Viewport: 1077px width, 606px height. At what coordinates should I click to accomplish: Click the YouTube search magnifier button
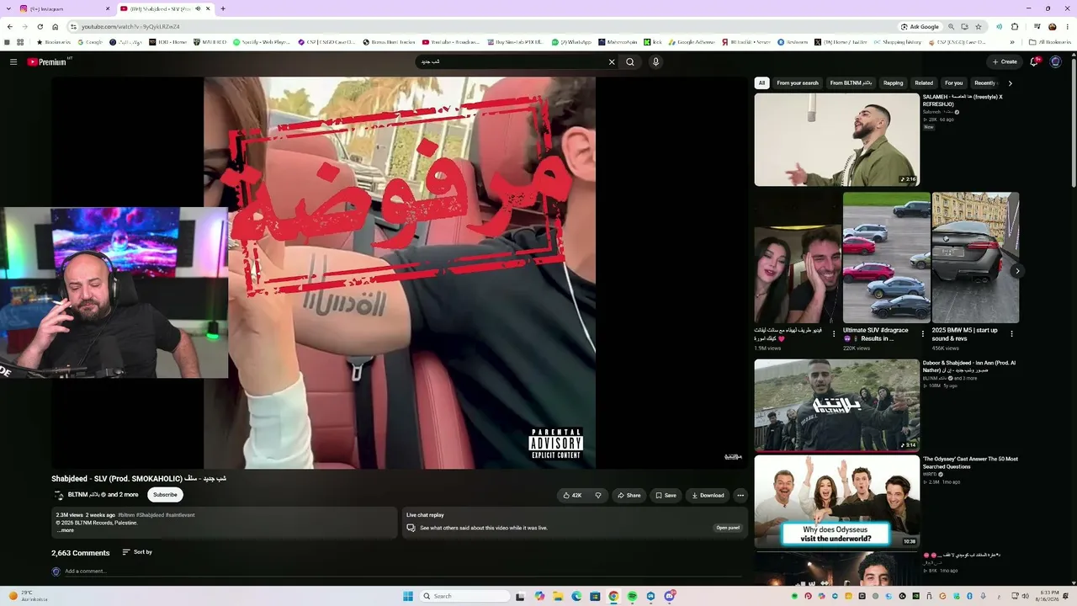(630, 61)
